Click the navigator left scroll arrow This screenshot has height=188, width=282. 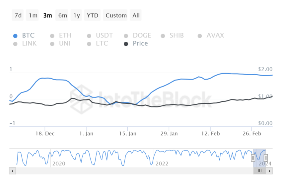pyautogui.click(x=12, y=171)
